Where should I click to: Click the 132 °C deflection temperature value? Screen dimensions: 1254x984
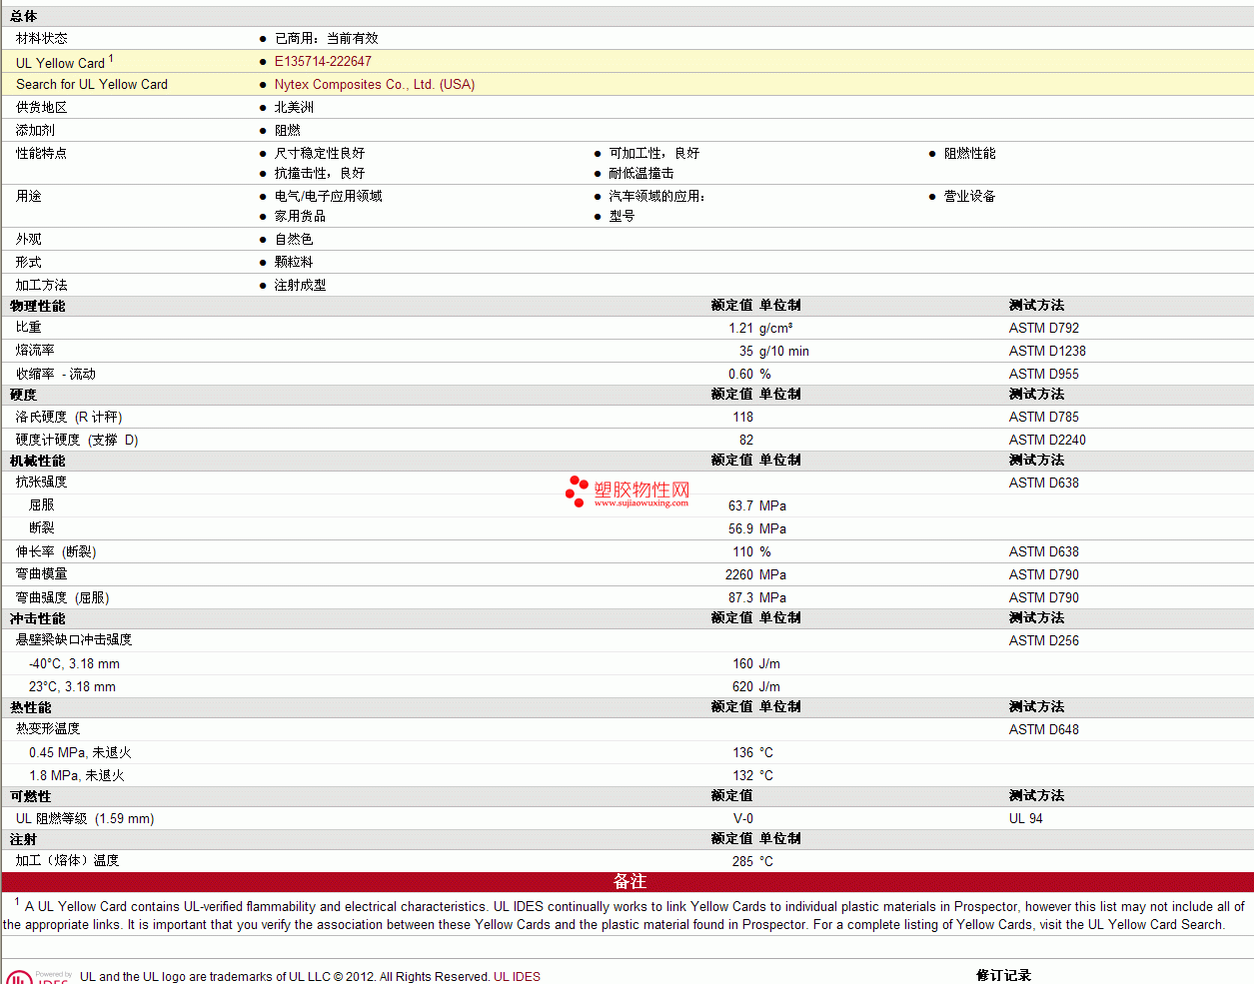pos(753,775)
